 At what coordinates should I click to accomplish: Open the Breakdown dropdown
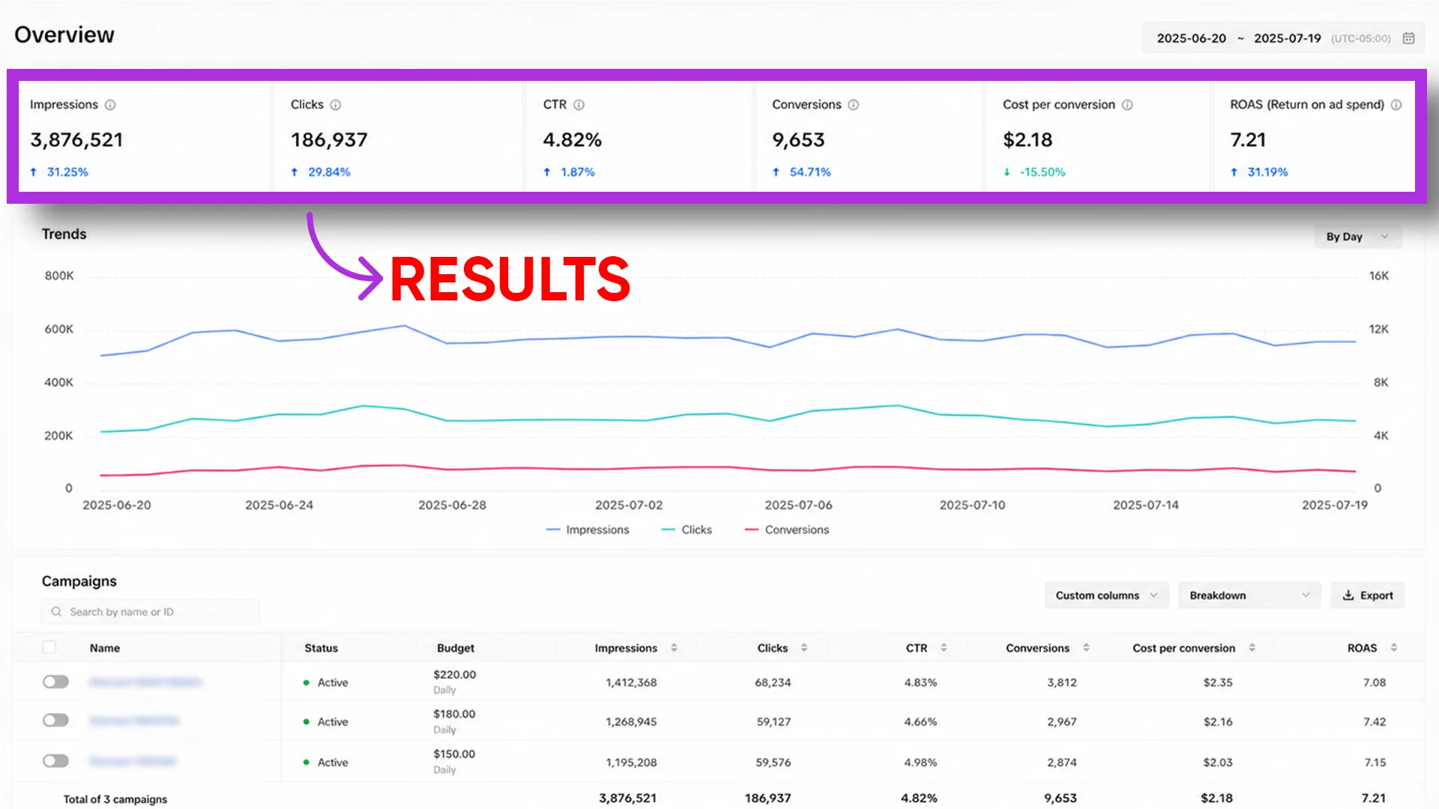coord(1249,596)
